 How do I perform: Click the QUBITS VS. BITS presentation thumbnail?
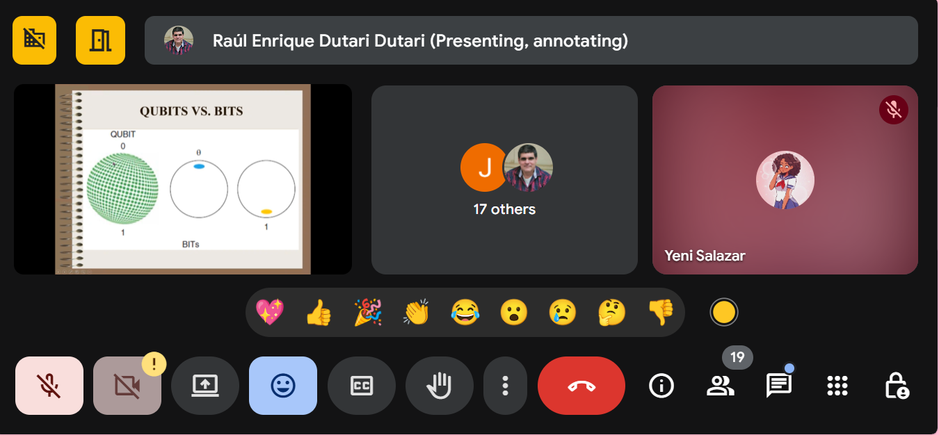pyautogui.click(x=183, y=179)
